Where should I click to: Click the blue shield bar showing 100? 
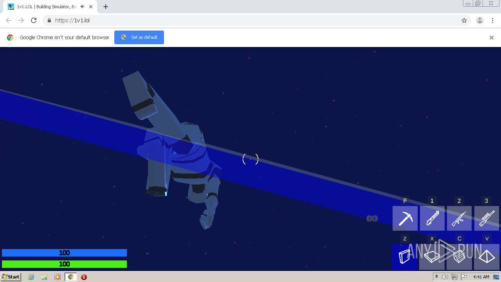[64, 253]
